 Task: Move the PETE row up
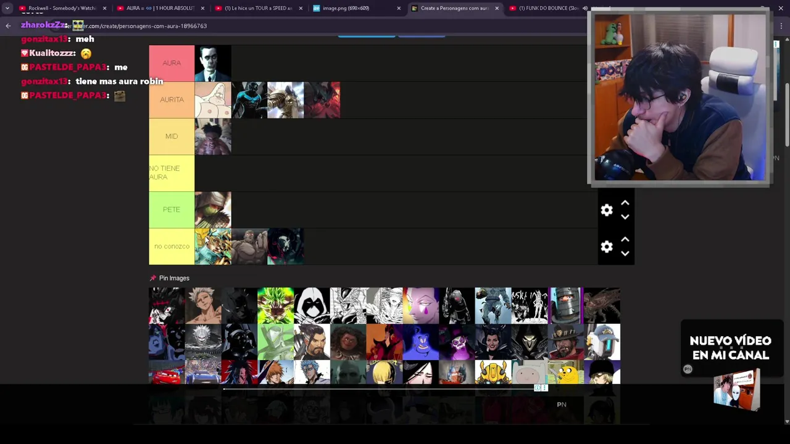tap(625, 203)
